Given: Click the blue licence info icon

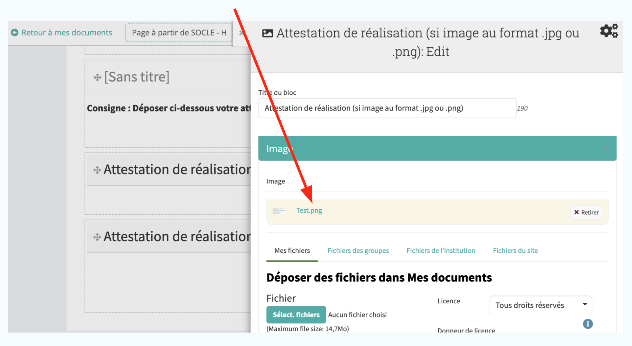Looking at the screenshot, I should click(588, 324).
